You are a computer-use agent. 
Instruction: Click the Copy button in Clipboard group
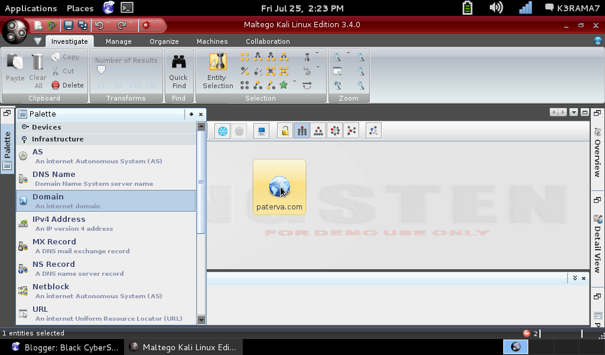click(66, 57)
